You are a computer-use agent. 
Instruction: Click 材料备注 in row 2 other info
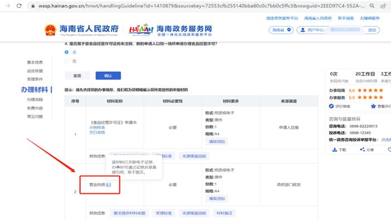tap(224, 213)
